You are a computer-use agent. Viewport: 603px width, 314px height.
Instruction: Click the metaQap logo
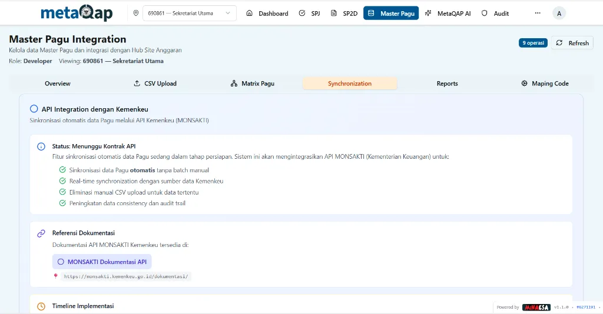[x=77, y=13]
